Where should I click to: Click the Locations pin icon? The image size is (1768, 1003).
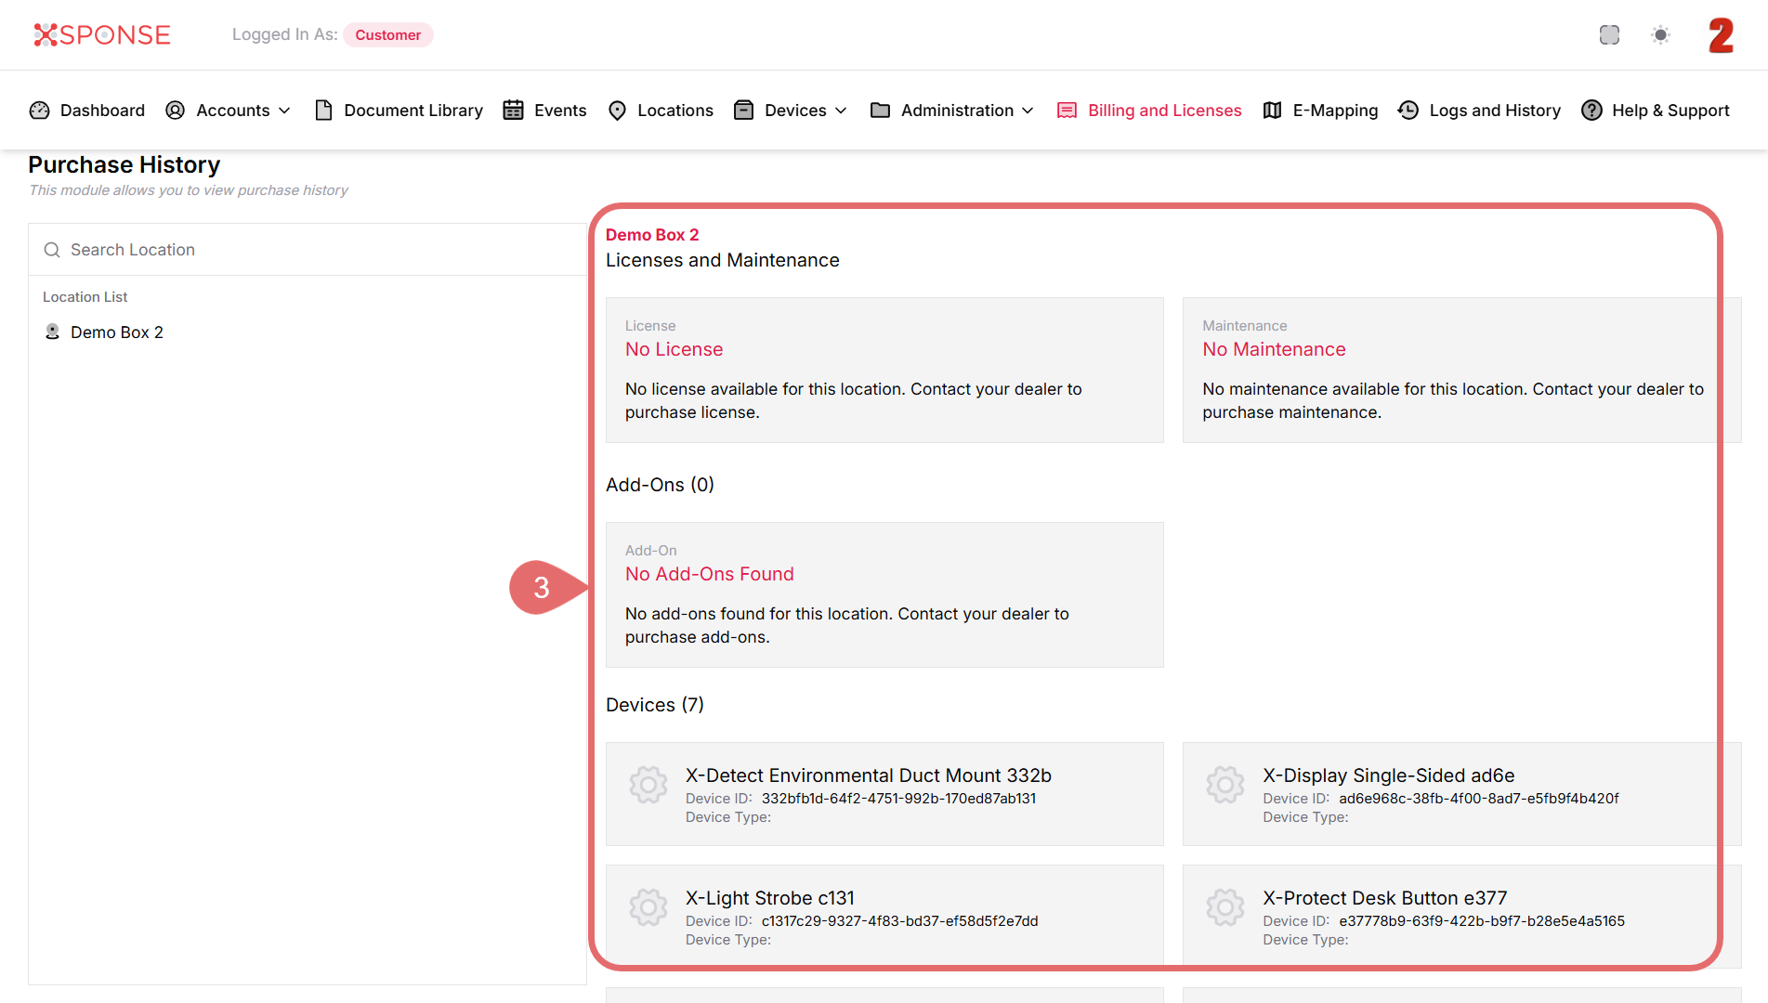(x=617, y=111)
